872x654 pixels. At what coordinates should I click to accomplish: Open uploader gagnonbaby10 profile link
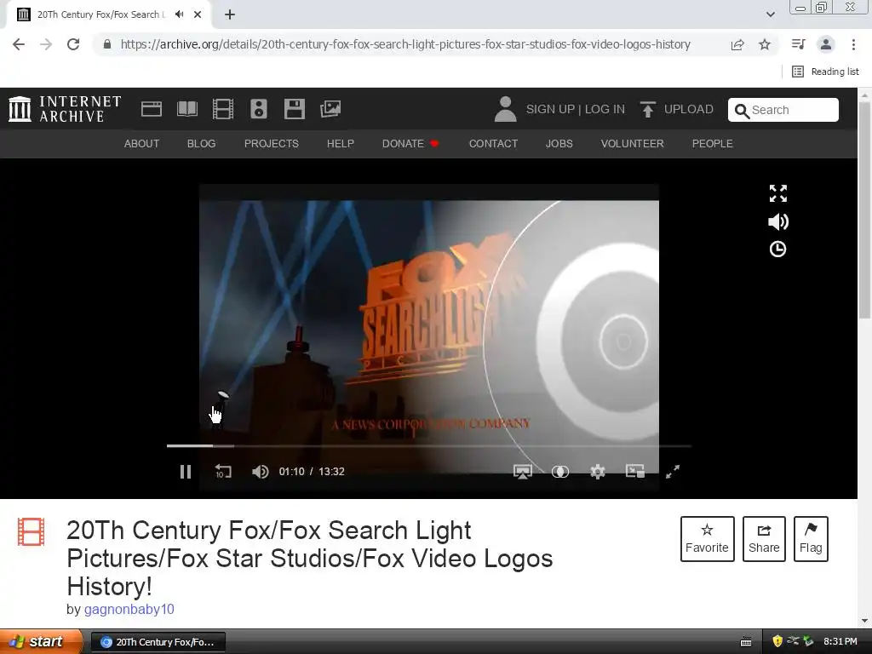[129, 609]
